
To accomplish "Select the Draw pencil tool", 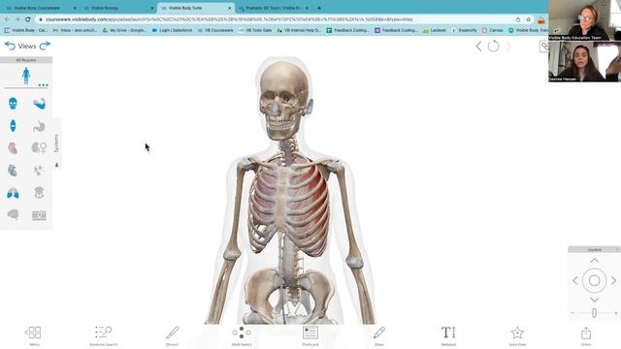I will pyautogui.click(x=379, y=336).
